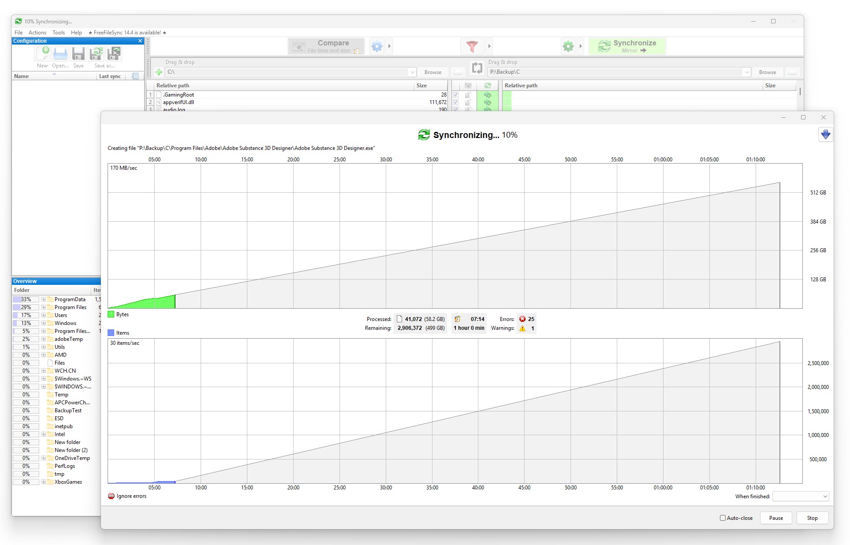Viewport: 850px width, 545px height.
Task: Open the left folder path dropdown
Action: pos(412,72)
